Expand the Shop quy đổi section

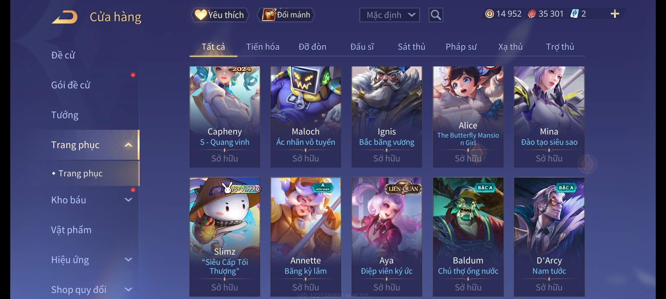(128, 290)
